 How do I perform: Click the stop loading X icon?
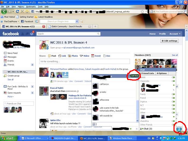click(x=22, y=12)
